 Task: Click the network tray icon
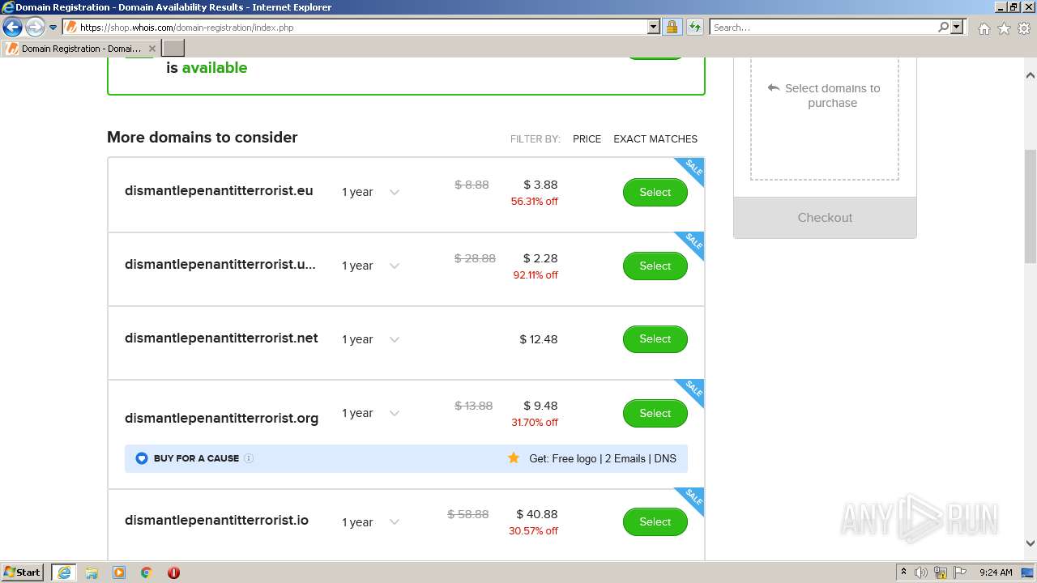(941, 572)
